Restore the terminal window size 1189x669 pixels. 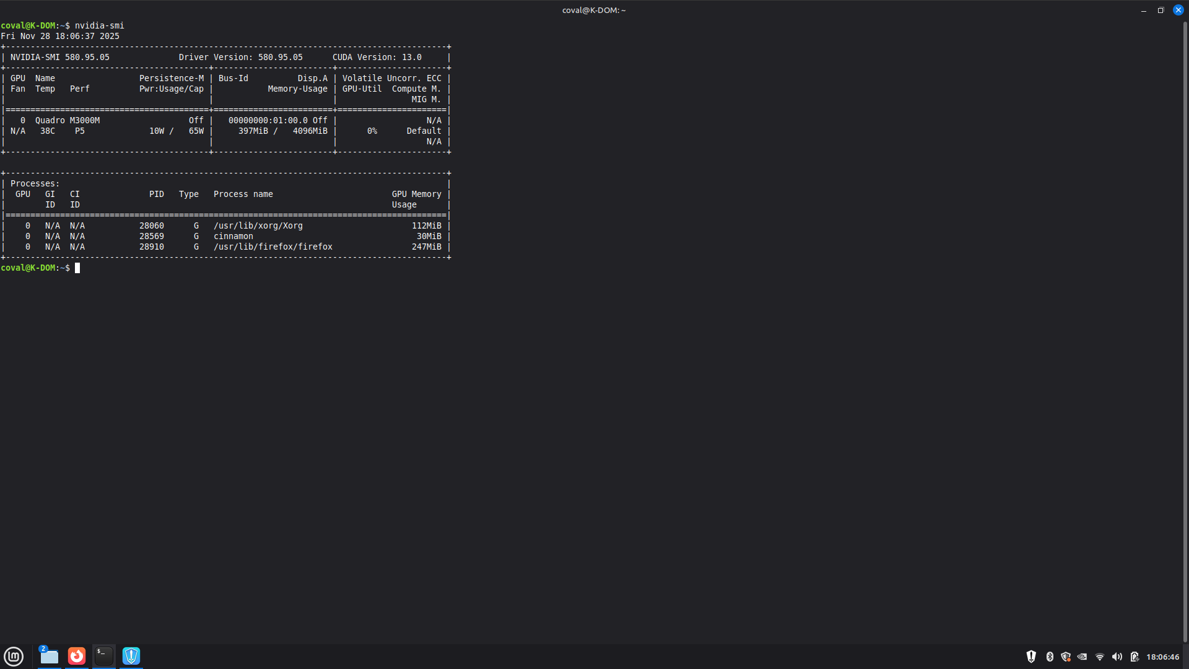(1161, 10)
